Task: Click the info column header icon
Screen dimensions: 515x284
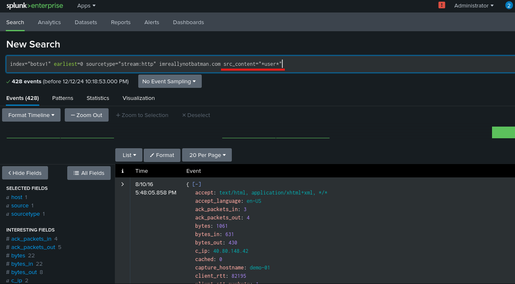Action: tap(122, 171)
